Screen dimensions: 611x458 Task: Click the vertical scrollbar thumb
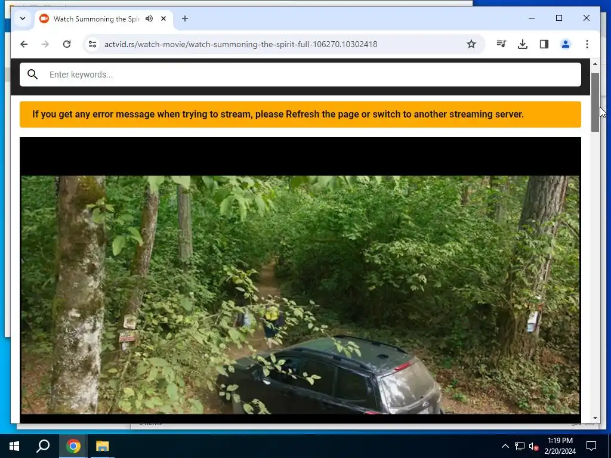(x=595, y=102)
